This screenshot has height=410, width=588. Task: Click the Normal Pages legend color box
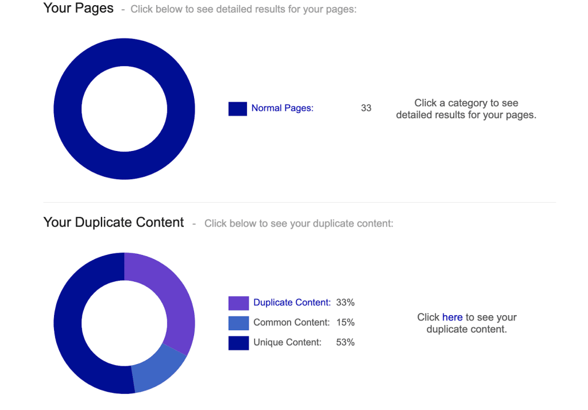point(238,109)
